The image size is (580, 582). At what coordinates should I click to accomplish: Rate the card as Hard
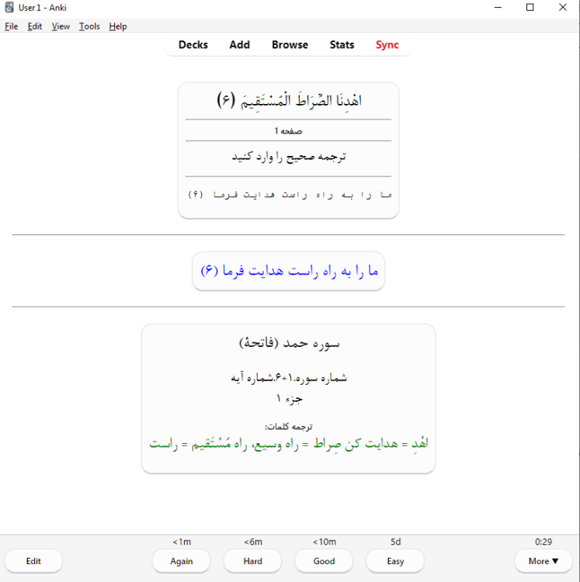253,561
